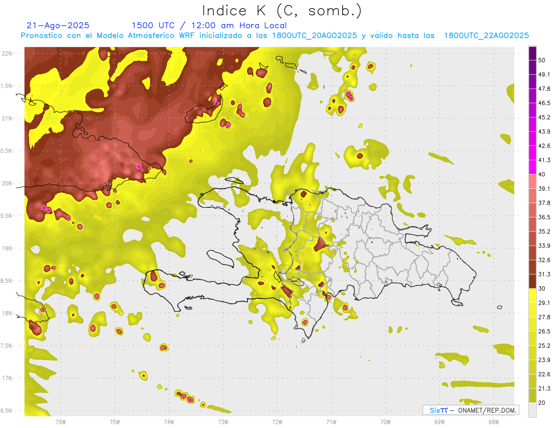This screenshot has width=554, height=428.
Task: Click the '20' color scale value
Action: click(542, 403)
